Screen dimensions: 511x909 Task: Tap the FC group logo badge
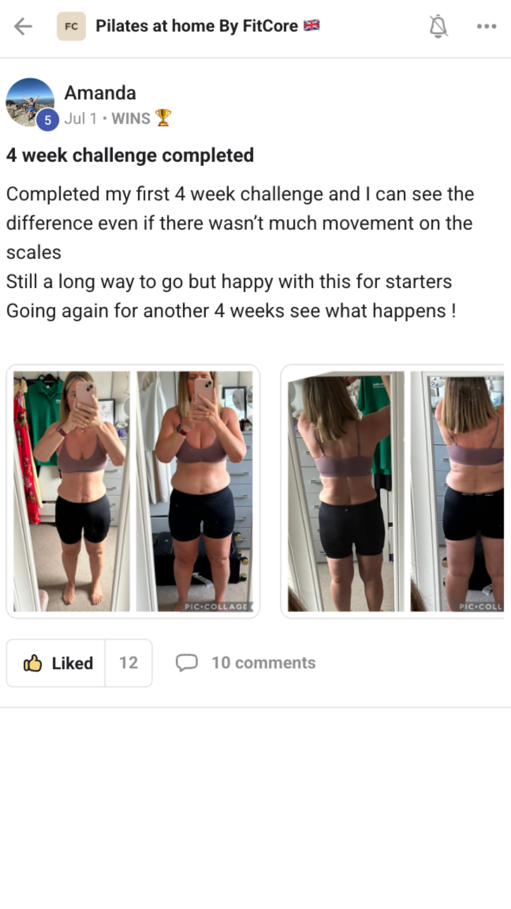71,27
